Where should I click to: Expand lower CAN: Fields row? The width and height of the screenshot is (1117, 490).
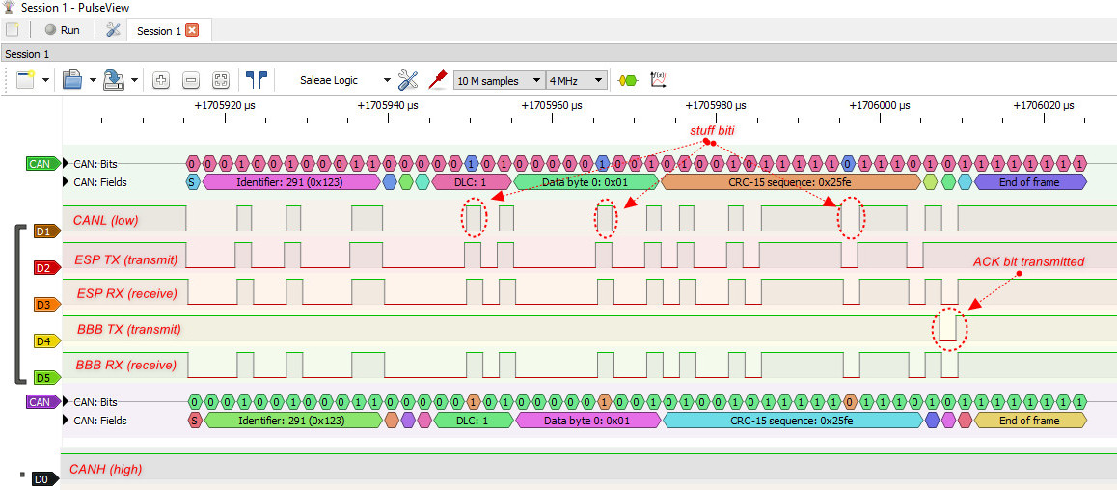[67, 421]
